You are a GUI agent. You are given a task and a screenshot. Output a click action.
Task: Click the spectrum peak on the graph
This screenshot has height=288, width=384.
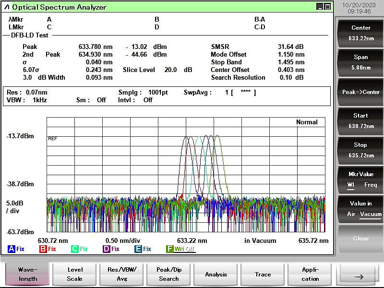[x=217, y=136]
